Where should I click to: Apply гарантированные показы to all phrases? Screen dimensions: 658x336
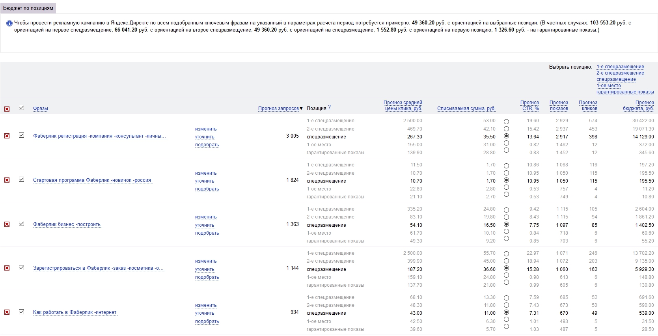[625, 92]
